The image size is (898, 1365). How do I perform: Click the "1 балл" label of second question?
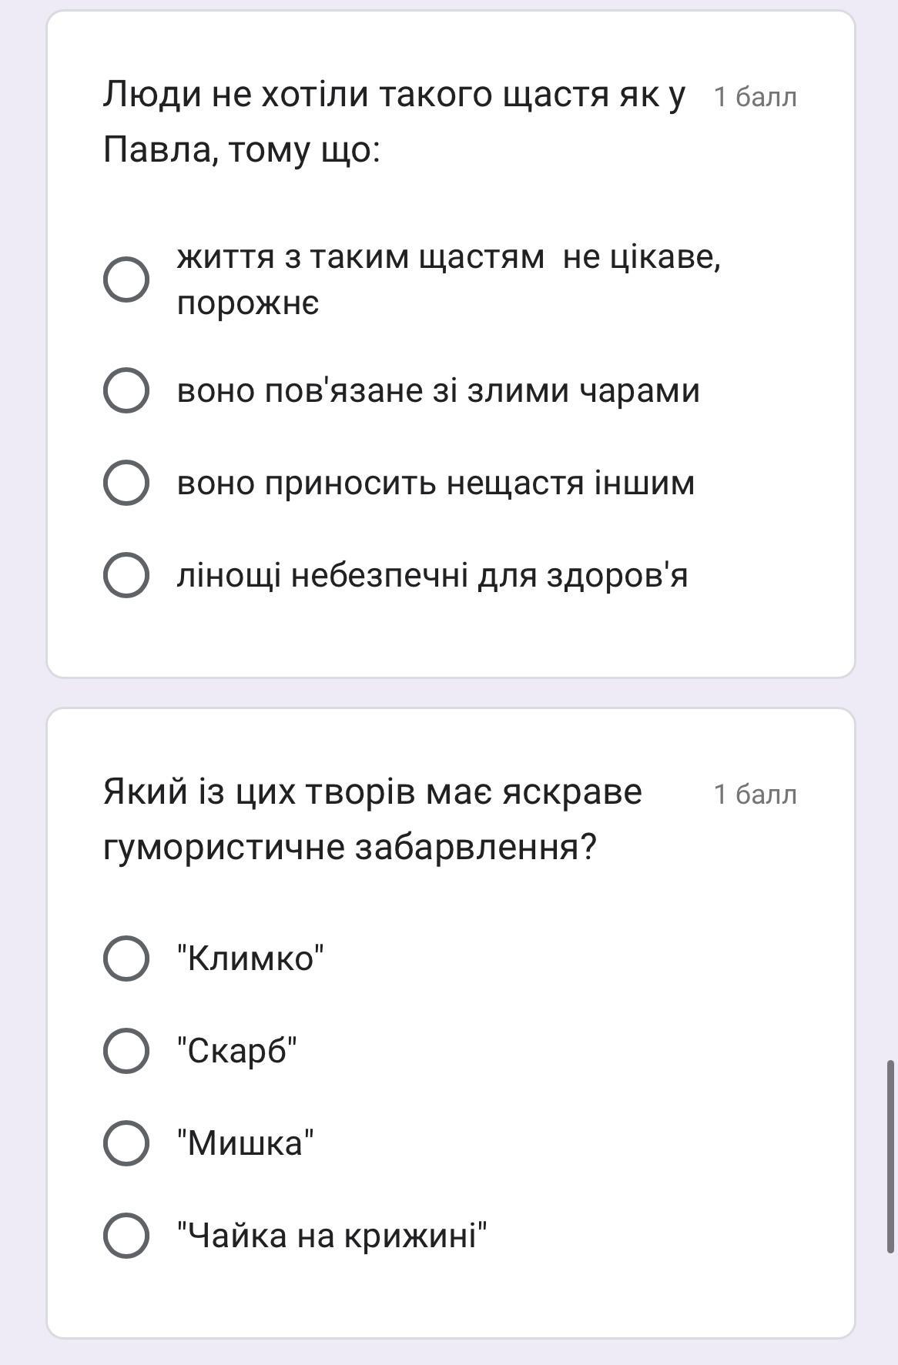pyautogui.click(x=755, y=795)
